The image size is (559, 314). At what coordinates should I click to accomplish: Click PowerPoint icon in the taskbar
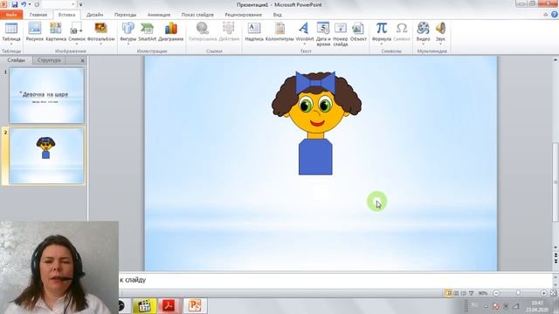click(x=195, y=306)
